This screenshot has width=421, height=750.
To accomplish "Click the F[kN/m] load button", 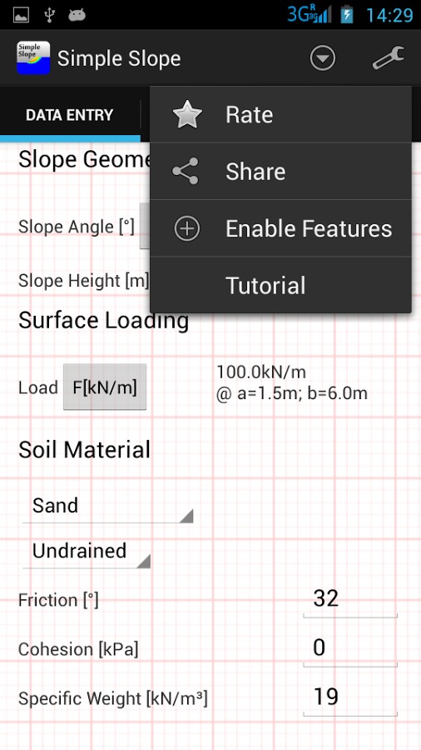I will tap(105, 387).
